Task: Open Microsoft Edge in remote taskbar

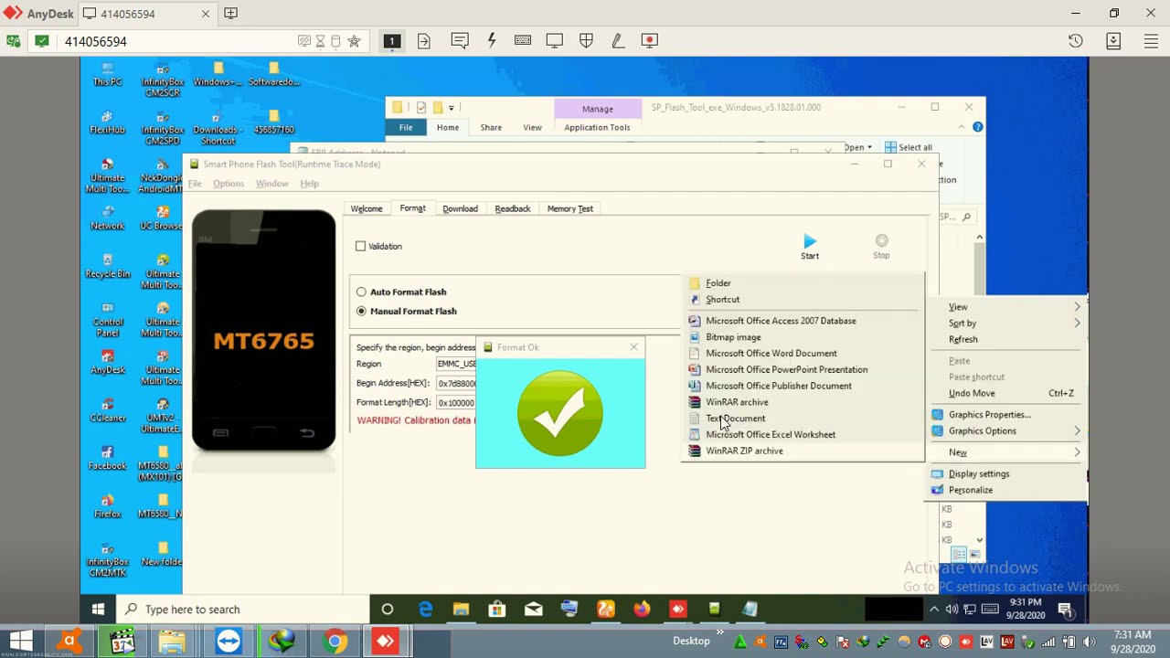Action: (x=425, y=610)
